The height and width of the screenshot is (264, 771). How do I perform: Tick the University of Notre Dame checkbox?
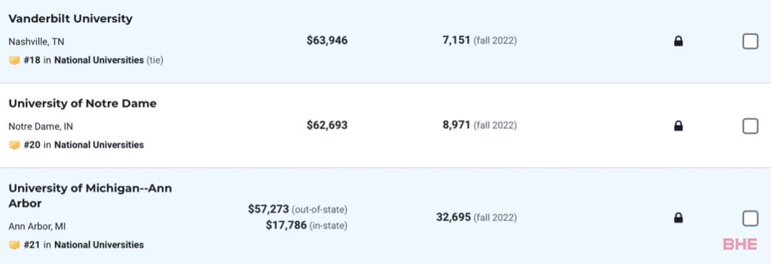coord(750,126)
